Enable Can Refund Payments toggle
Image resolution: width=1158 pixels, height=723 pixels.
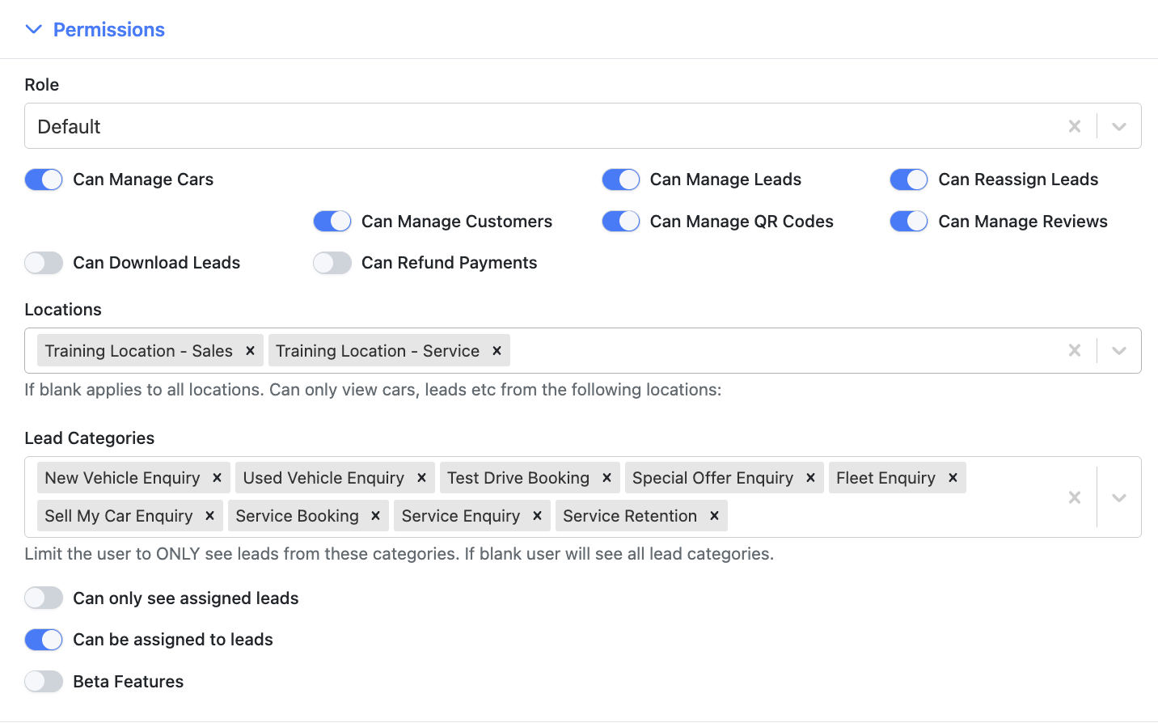pos(332,263)
